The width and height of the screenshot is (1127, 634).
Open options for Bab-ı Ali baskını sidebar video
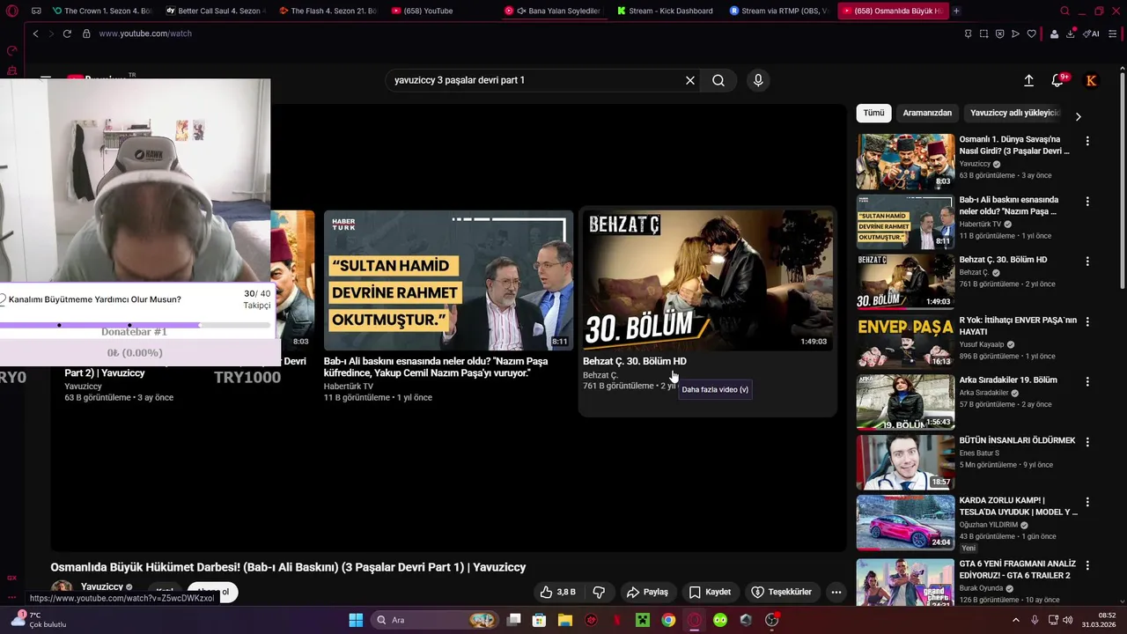coord(1087,202)
